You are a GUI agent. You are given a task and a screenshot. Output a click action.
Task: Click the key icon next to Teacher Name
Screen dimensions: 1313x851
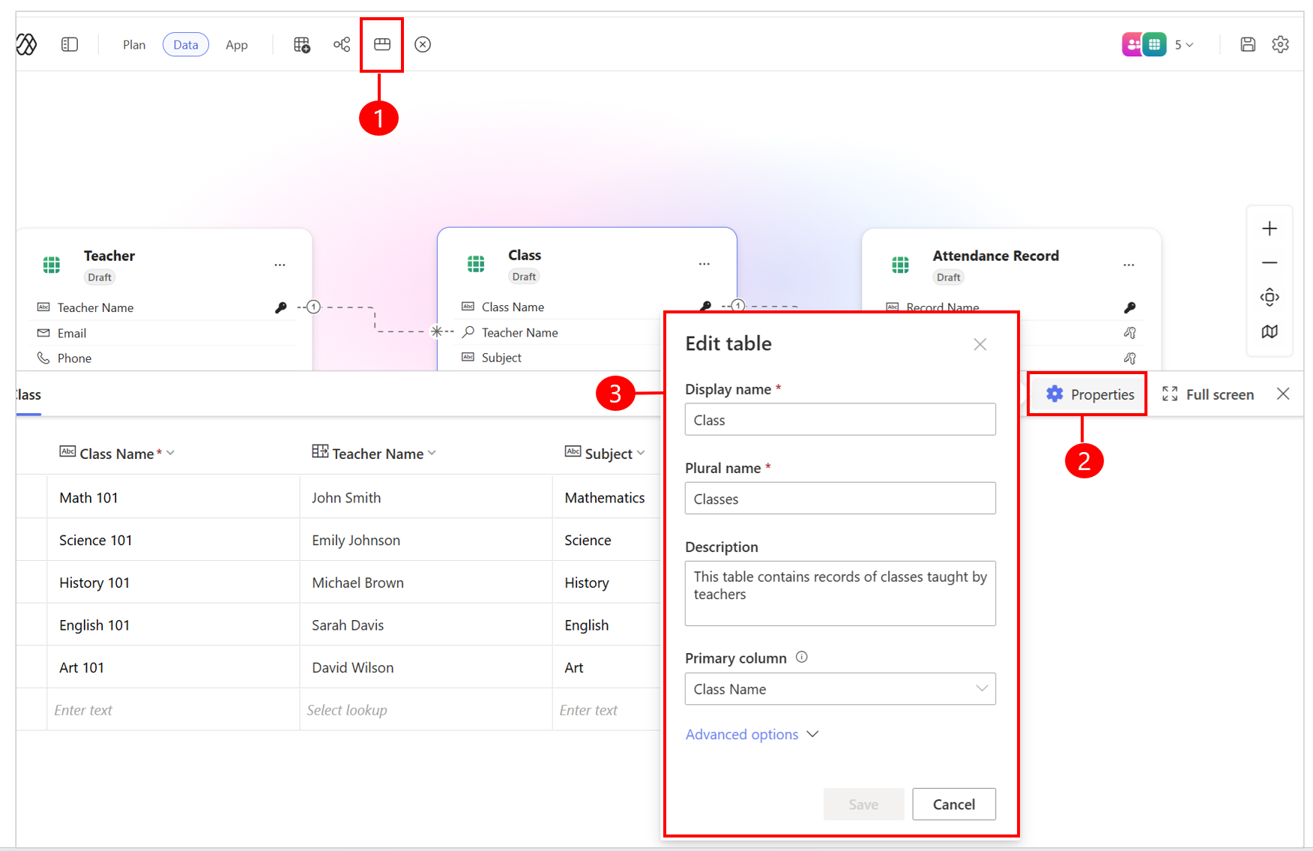coord(280,307)
